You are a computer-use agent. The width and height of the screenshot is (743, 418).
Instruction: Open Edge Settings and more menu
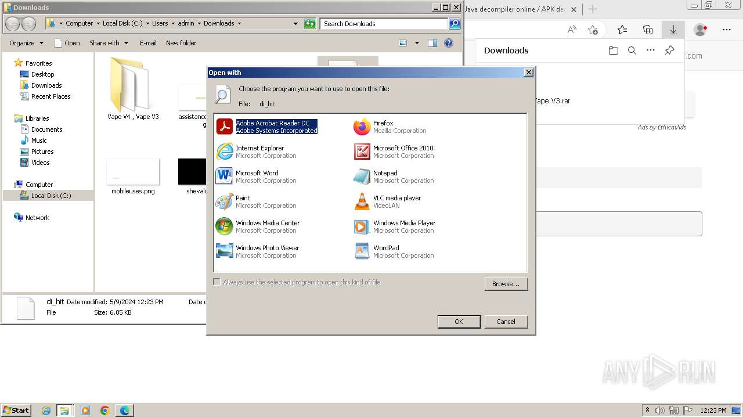click(727, 30)
